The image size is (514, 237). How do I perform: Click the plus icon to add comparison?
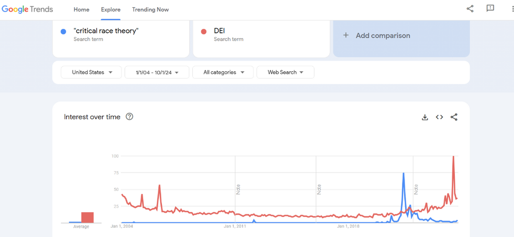point(346,35)
